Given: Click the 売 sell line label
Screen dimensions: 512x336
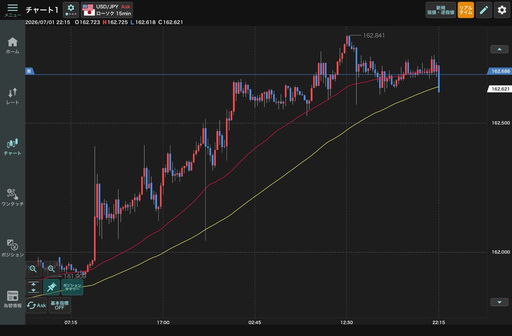Looking at the screenshot, I should (x=29, y=71).
